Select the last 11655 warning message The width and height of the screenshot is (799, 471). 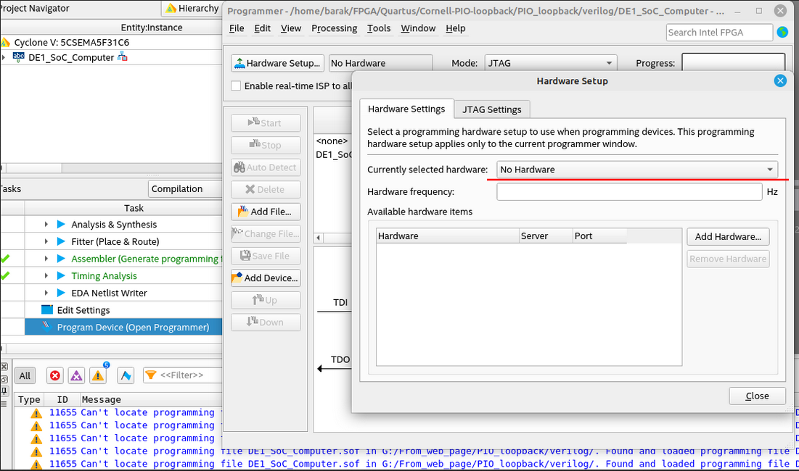tap(408, 464)
